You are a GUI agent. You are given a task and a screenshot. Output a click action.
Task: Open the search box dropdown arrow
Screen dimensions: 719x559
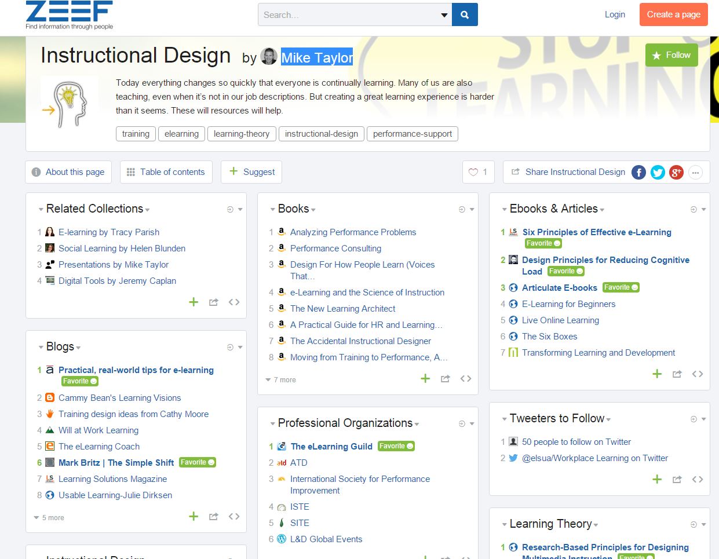coord(444,15)
